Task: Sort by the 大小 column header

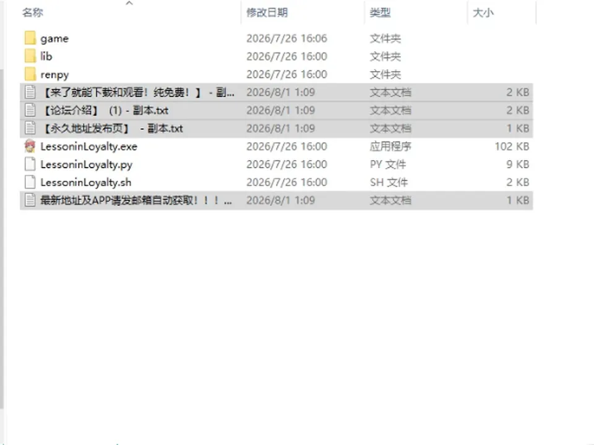Action: pyautogui.click(x=483, y=12)
